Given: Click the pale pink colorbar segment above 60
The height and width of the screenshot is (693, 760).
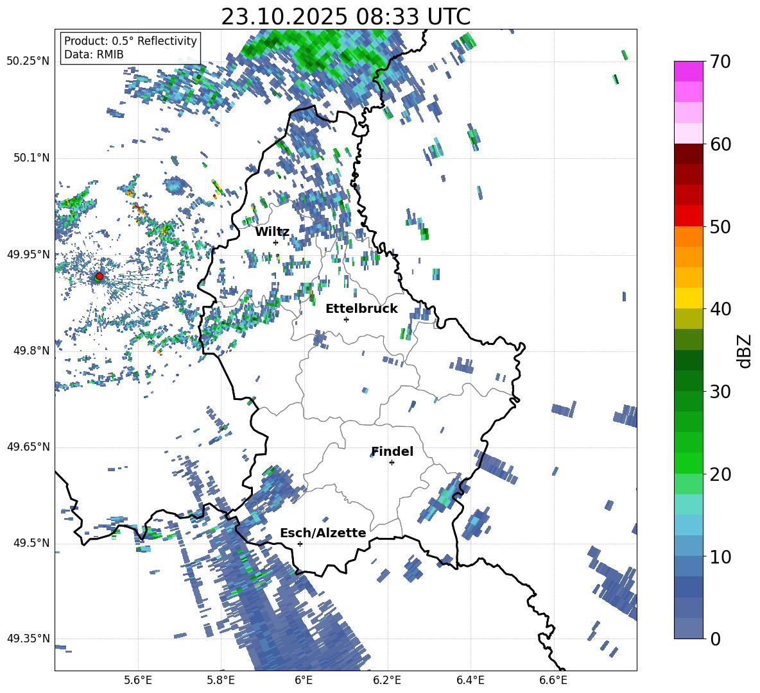Looking at the screenshot, I should click(689, 133).
